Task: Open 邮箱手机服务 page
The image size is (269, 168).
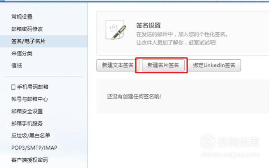Action: click(27, 123)
